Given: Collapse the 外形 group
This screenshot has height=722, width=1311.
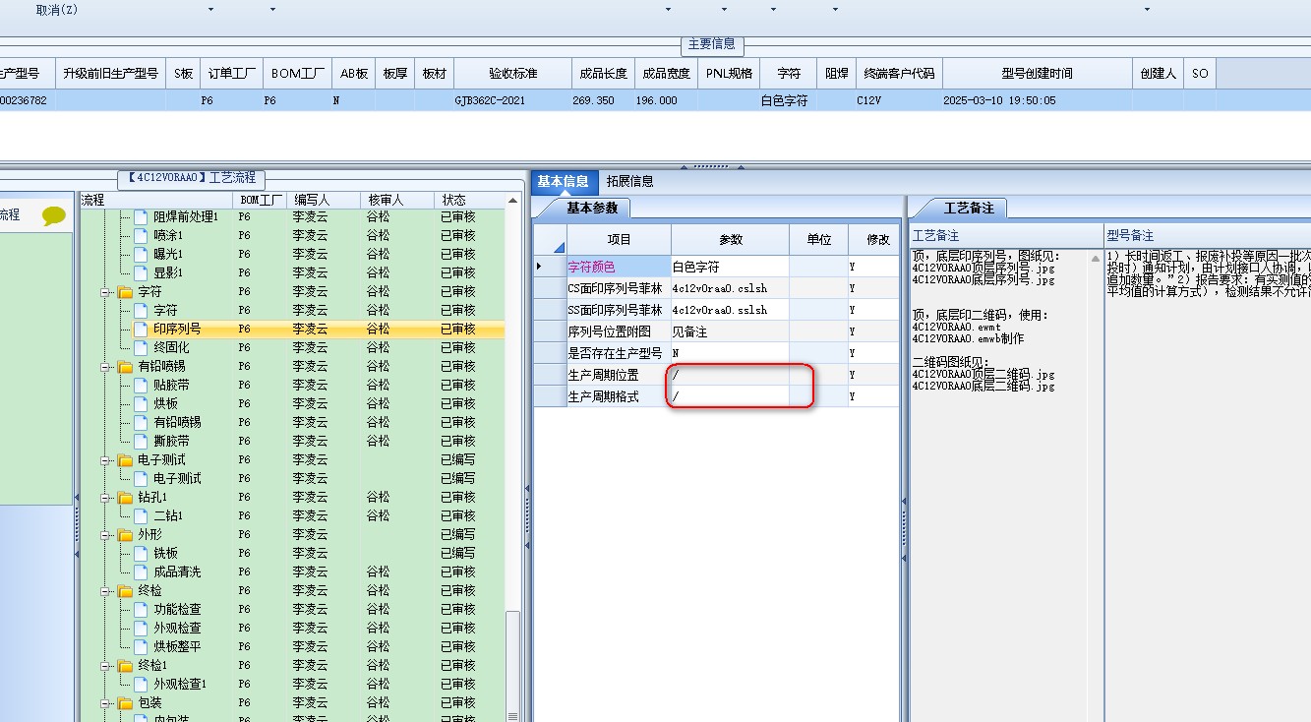Looking at the screenshot, I should pos(104,535).
